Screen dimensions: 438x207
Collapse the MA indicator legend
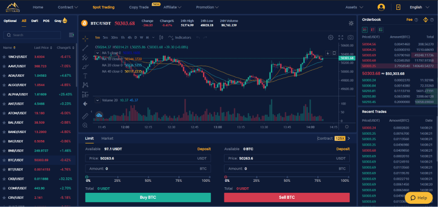[97, 53]
